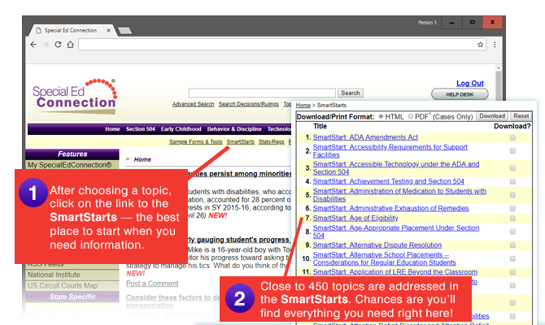545x325 pixels.
Task: Check download box for Administrative Exhaustion row
Action: [512, 209]
